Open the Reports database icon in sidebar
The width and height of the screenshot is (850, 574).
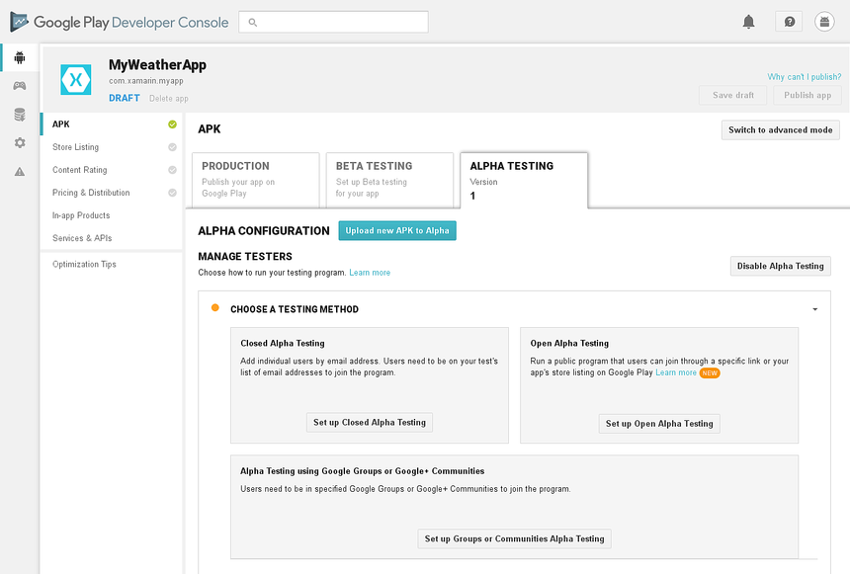[19, 114]
